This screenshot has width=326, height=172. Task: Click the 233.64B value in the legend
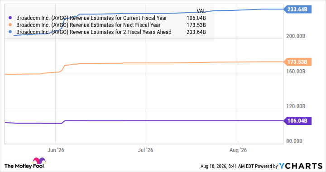pyautogui.click(x=196, y=32)
